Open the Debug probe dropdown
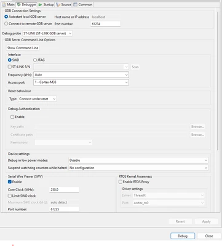The image size is (222, 246). pos(47,33)
